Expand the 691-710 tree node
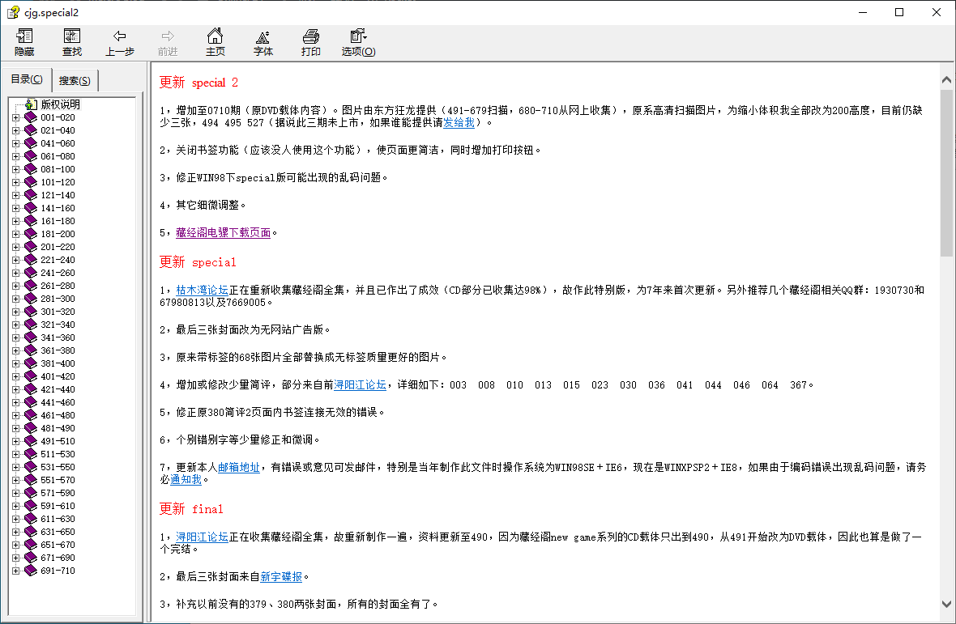The image size is (956, 624). click(15, 571)
